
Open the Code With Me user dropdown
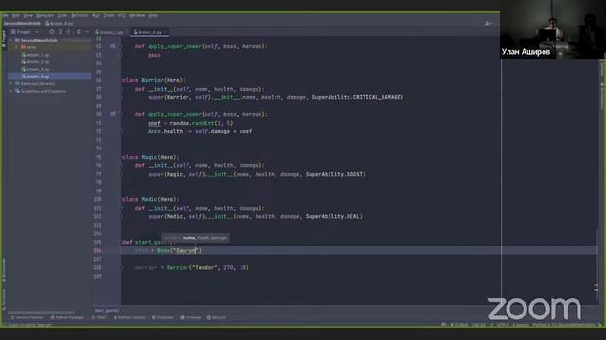(x=489, y=23)
